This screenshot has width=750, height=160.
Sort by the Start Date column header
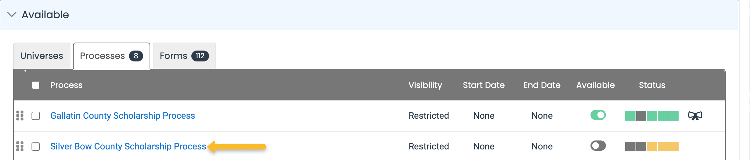pyautogui.click(x=484, y=85)
